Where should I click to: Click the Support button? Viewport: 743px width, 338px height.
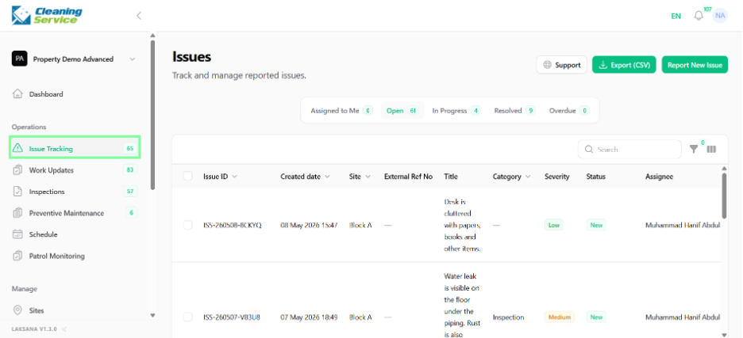click(562, 65)
